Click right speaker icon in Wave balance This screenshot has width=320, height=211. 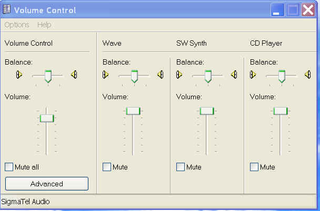[x=161, y=75]
